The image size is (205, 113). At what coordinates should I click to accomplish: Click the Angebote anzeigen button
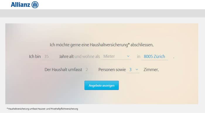102,85
